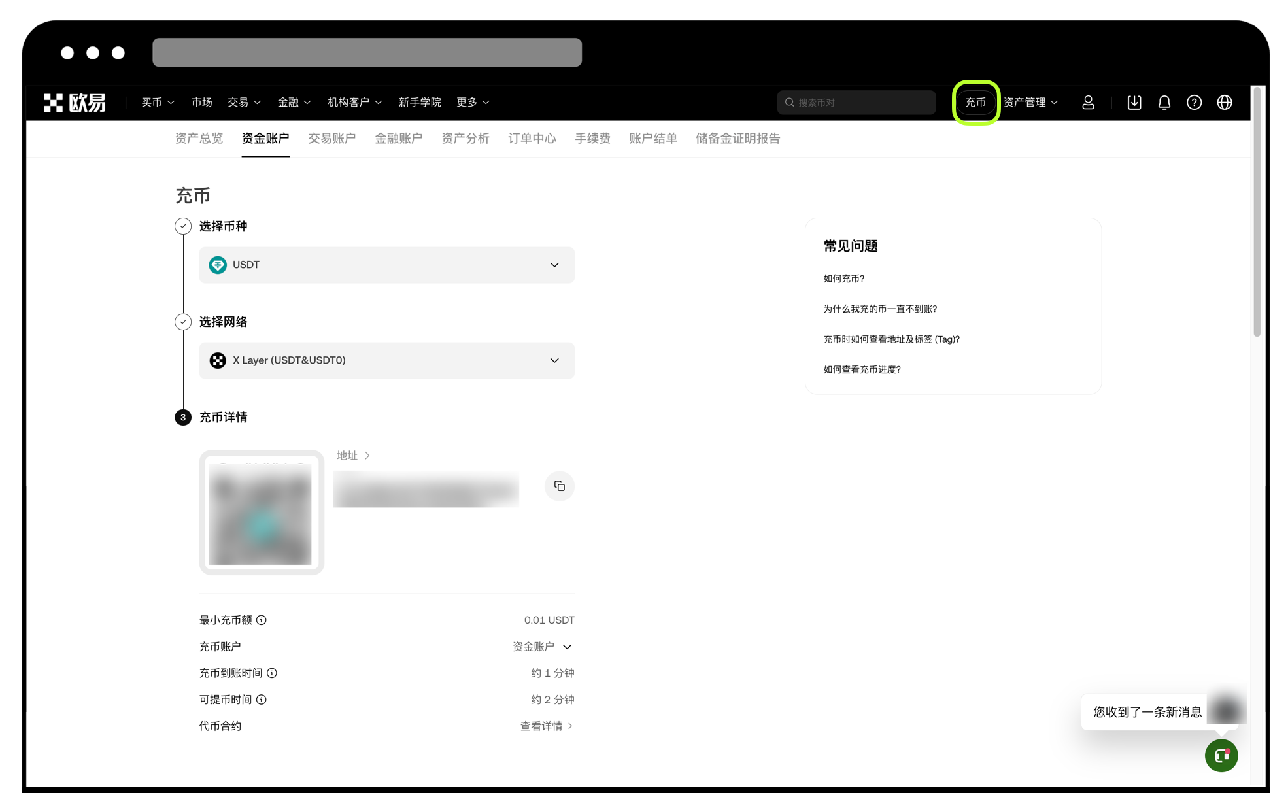Switch to the 资产总览 tab
The height and width of the screenshot is (812, 1288).
198,138
